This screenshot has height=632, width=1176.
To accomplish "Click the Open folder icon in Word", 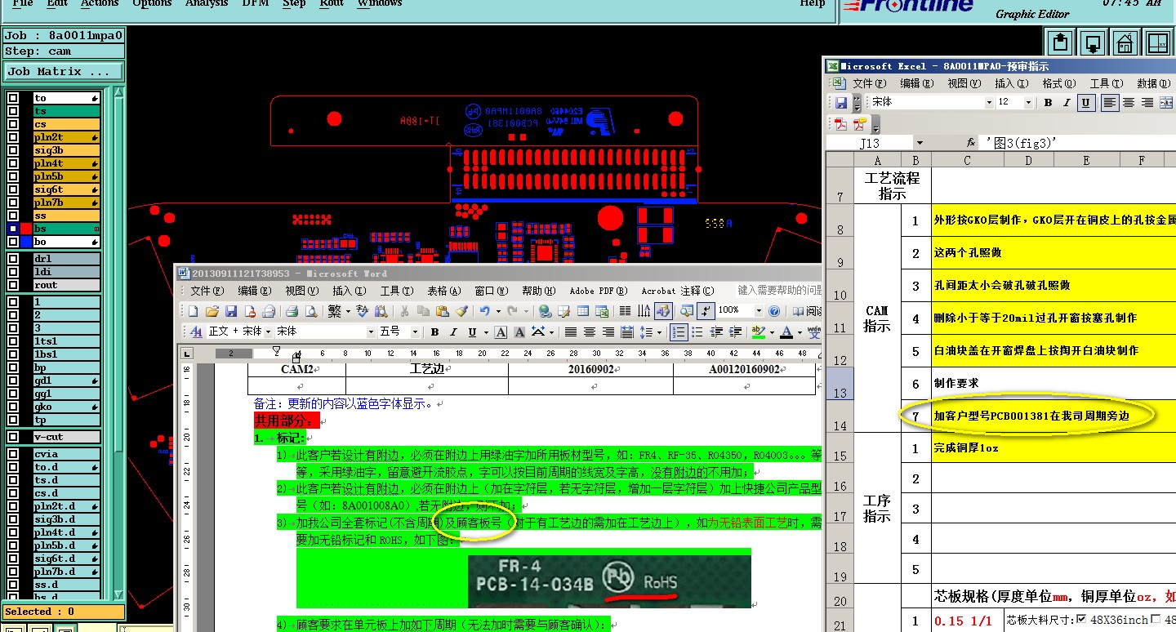I will (212, 311).
